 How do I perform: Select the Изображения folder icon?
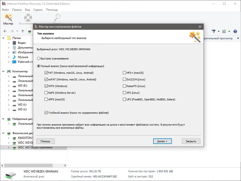click(14, 52)
